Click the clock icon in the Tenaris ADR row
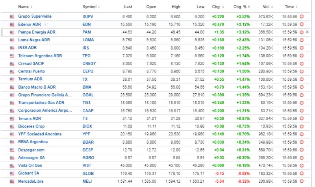This screenshot has height=187, width=315. 302,118
